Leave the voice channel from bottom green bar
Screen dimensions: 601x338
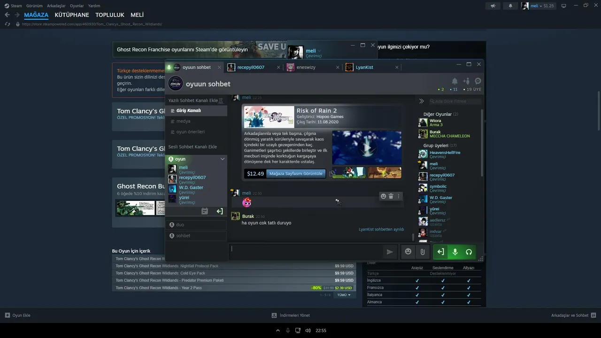click(440, 252)
